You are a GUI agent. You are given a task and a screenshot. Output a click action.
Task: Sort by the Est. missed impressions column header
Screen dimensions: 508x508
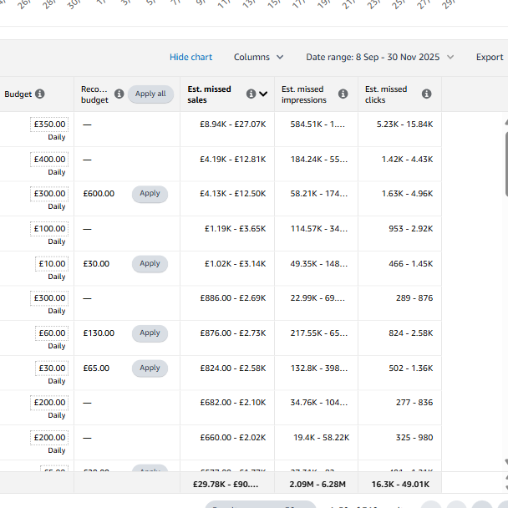[302, 94]
